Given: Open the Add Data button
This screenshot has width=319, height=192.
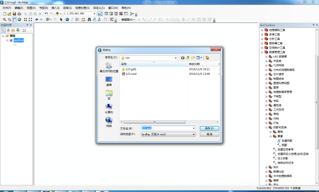Looking at the screenshot, I should tap(57, 14).
